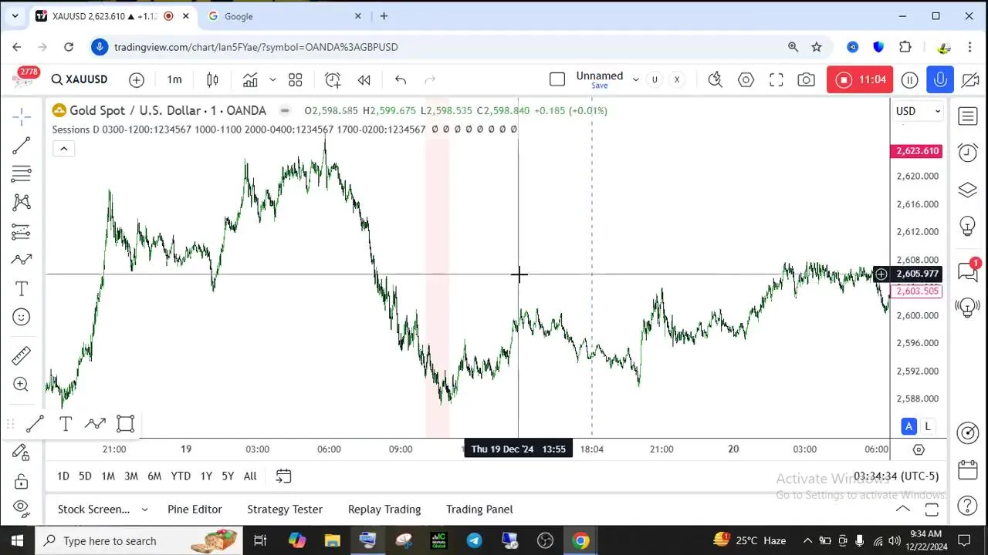Open the indicators menu
Viewport: 988px width, 555px height.
[x=250, y=79]
